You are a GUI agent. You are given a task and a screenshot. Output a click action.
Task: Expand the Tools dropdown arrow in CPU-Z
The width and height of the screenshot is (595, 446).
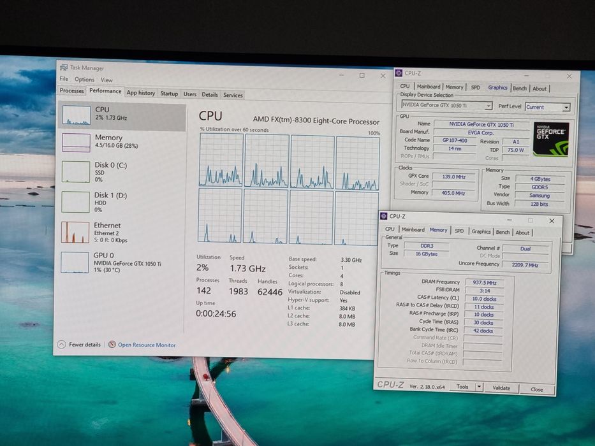coord(479,387)
